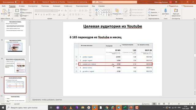The height and width of the screenshot is (110, 196).
Task: Click the Windows Start button
Action: click(3, 108)
